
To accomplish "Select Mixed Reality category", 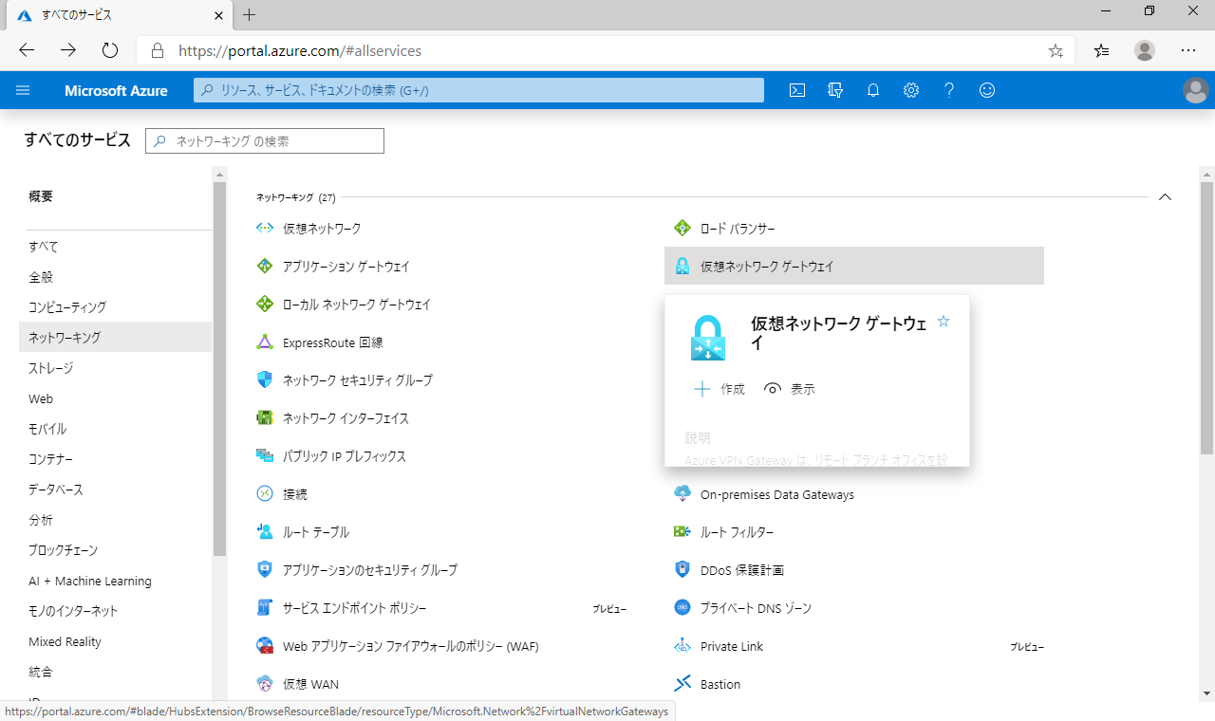I will click(65, 641).
